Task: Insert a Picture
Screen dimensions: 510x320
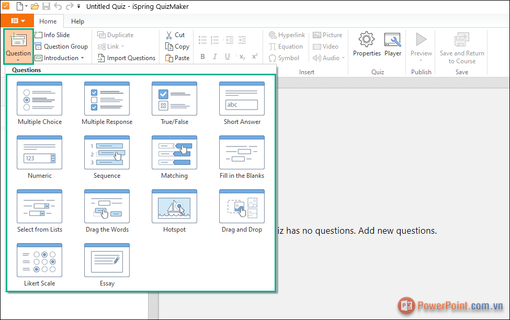Action: (327, 35)
